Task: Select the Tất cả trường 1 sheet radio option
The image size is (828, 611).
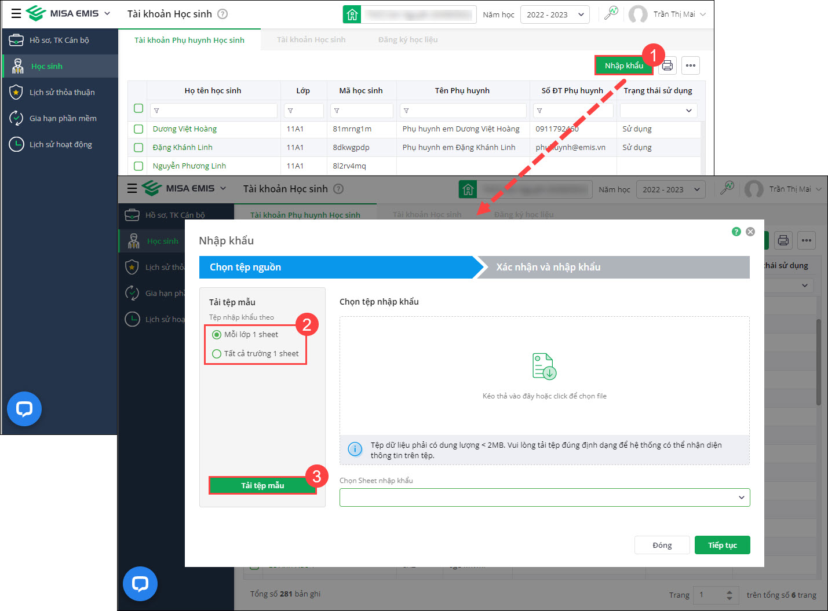Action: coord(217,354)
